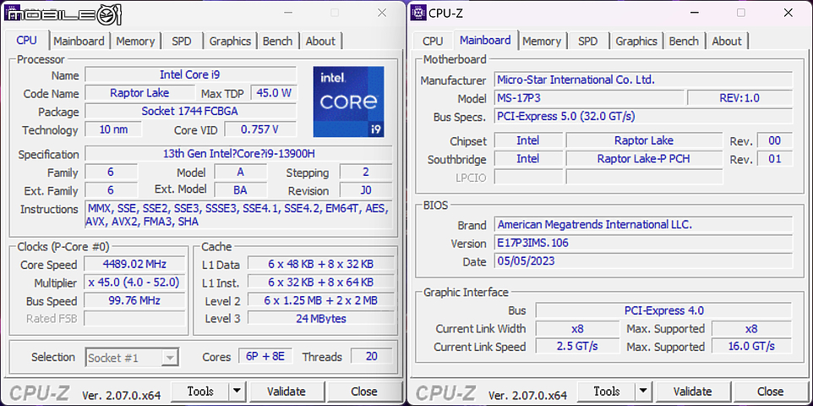The image size is (813, 406).
Task: Click the empty LPCIO field
Action: point(644,177)
